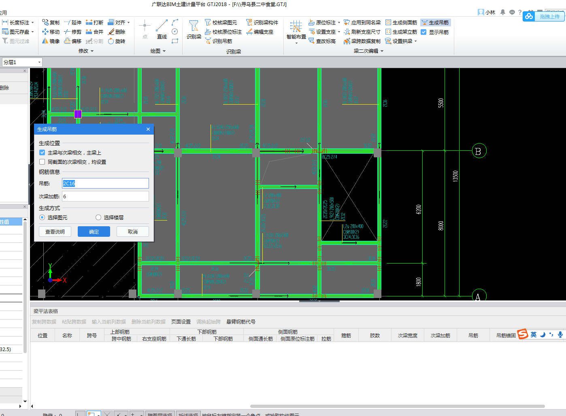Screen dimensions: 566x416
Task: Select the 选择楼层 radio button
Action: 98,217
